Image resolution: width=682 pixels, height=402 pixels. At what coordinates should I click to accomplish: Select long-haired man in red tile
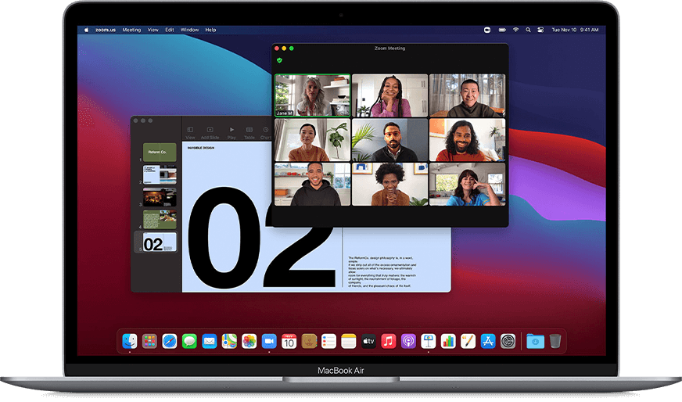tap(468, 140)
